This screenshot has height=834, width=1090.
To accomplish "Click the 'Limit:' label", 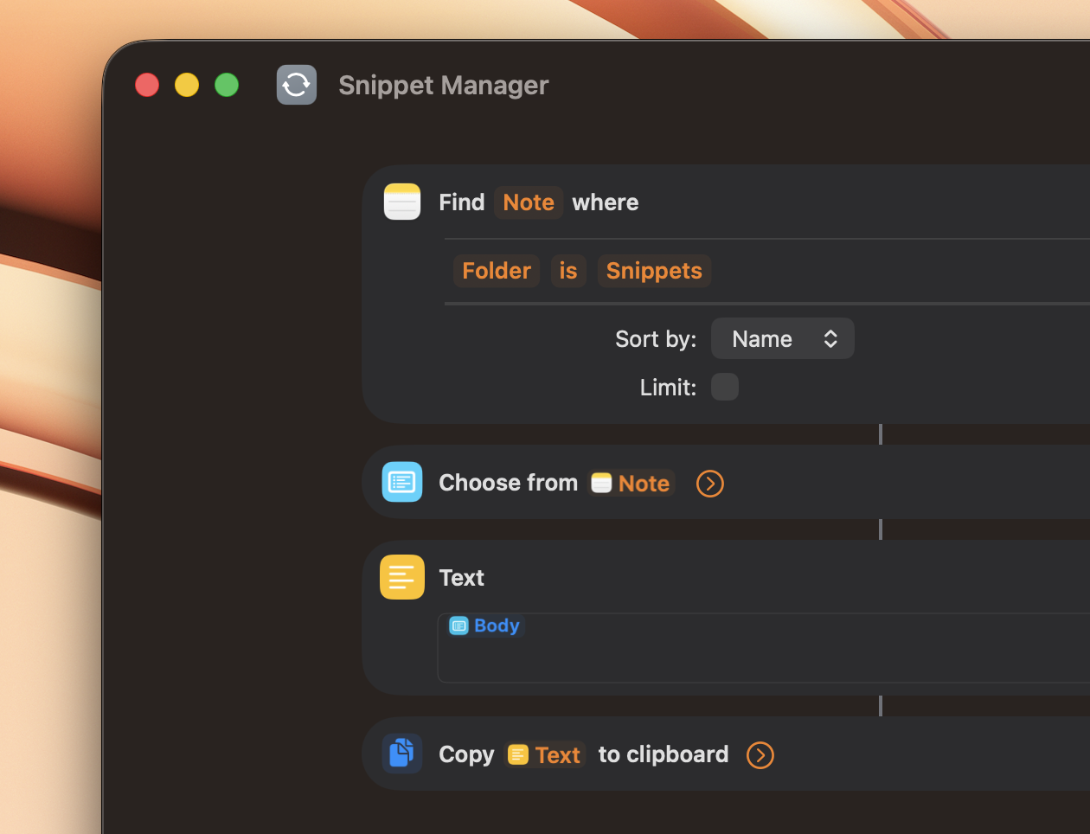I will tap(668, 388).
